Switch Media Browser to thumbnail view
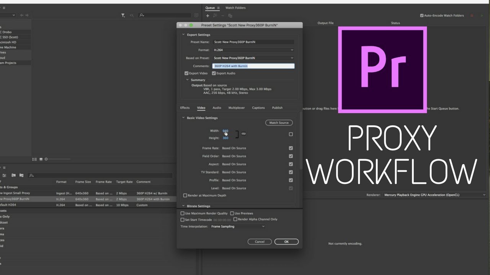 coord(41,159)
